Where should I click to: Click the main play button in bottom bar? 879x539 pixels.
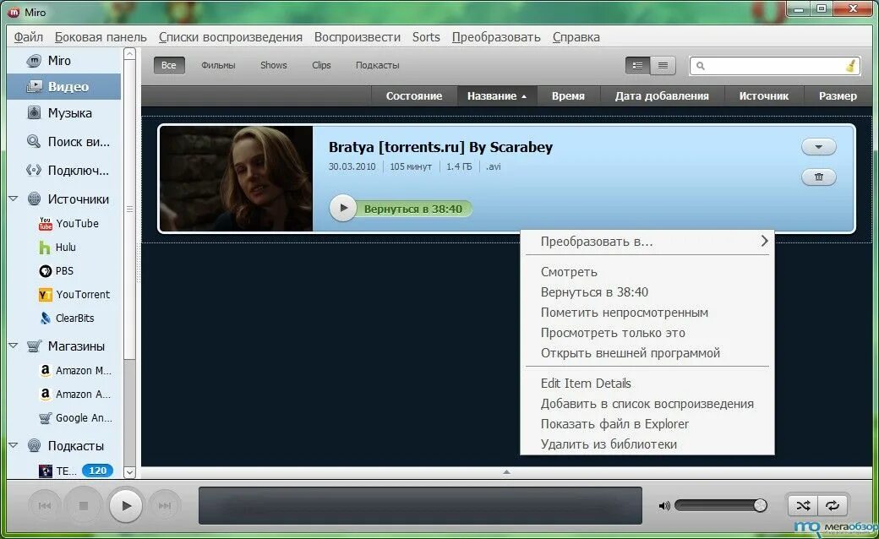coord(126,506)
